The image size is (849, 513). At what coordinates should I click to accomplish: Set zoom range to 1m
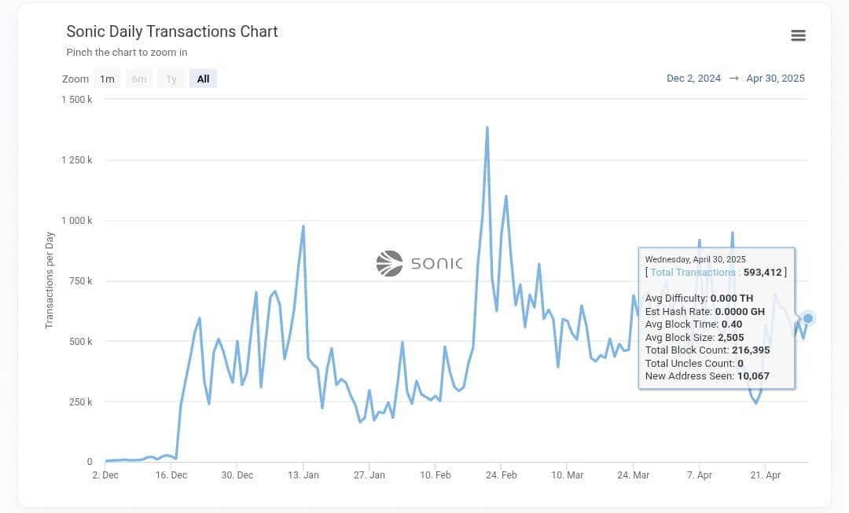coord(107,79)
